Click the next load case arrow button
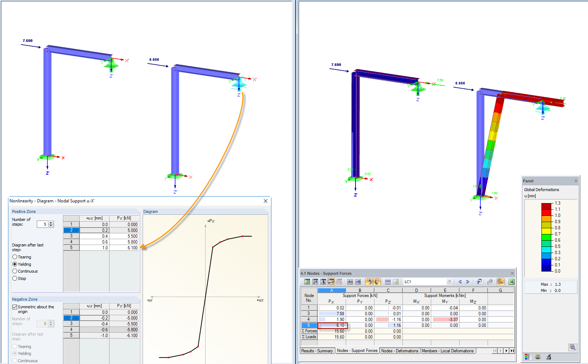588x364 pixels. pyautogui.click(x=468, y=281)
